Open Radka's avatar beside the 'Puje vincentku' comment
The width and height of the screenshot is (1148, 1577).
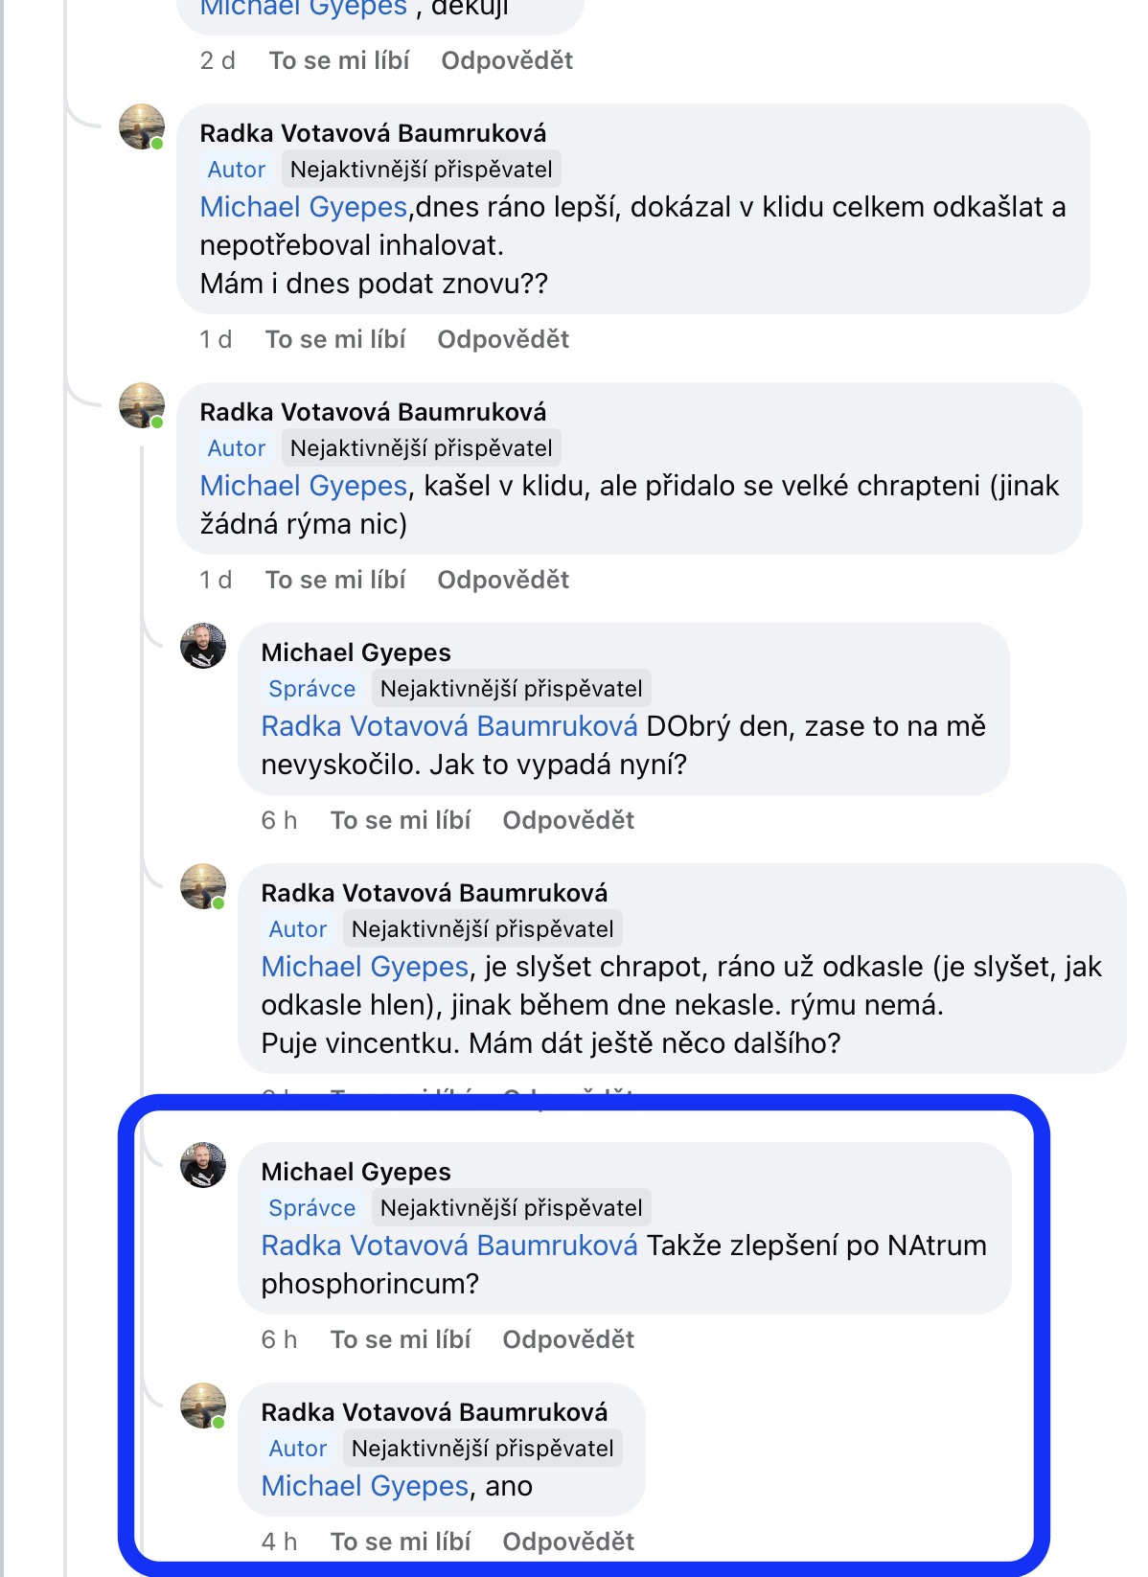point(203,886)
